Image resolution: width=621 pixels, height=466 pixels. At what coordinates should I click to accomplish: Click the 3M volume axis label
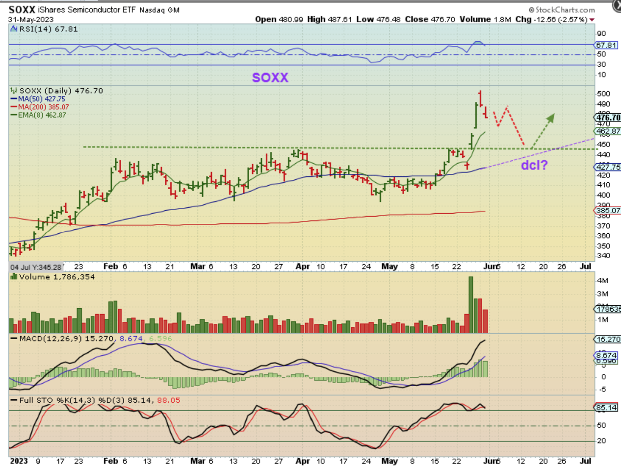[604, 294]
